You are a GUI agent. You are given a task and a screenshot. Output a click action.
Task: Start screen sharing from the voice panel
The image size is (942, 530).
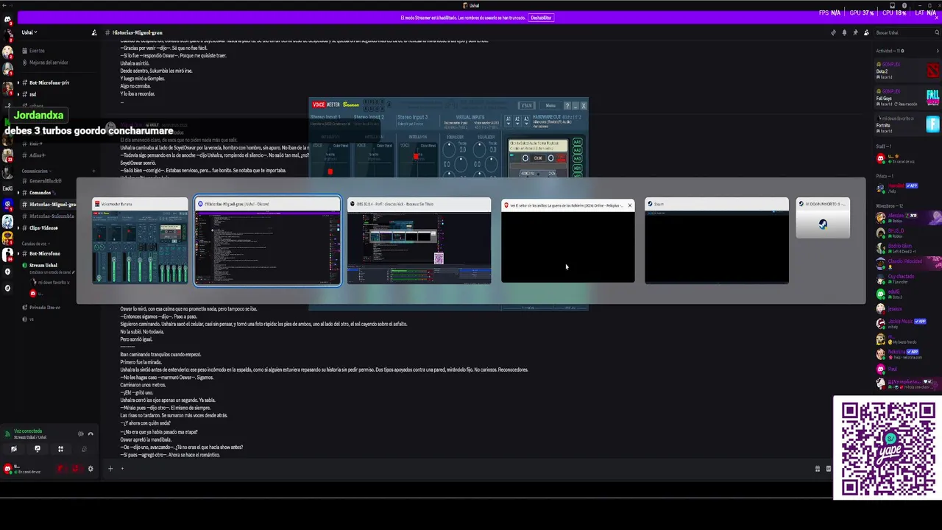pyautogui.click(x=38, y=449)
